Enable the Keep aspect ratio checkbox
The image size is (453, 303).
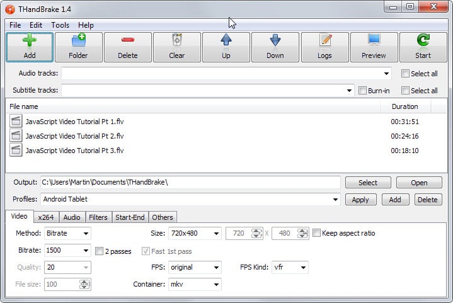316,233
